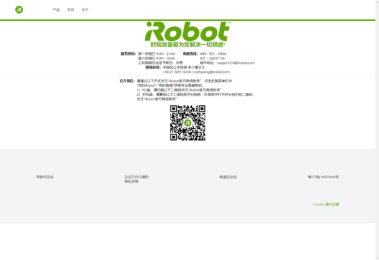This screenshot has width=379, height=260.
Task: Click the page's vertical scrollbar
Action: pyautogui.click(x=377, y=130)
